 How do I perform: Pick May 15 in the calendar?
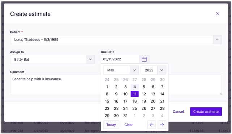[107, 101]
